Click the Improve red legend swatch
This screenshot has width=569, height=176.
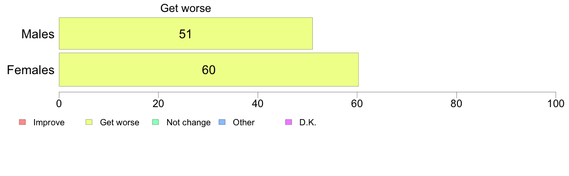[x=22, y=122]
